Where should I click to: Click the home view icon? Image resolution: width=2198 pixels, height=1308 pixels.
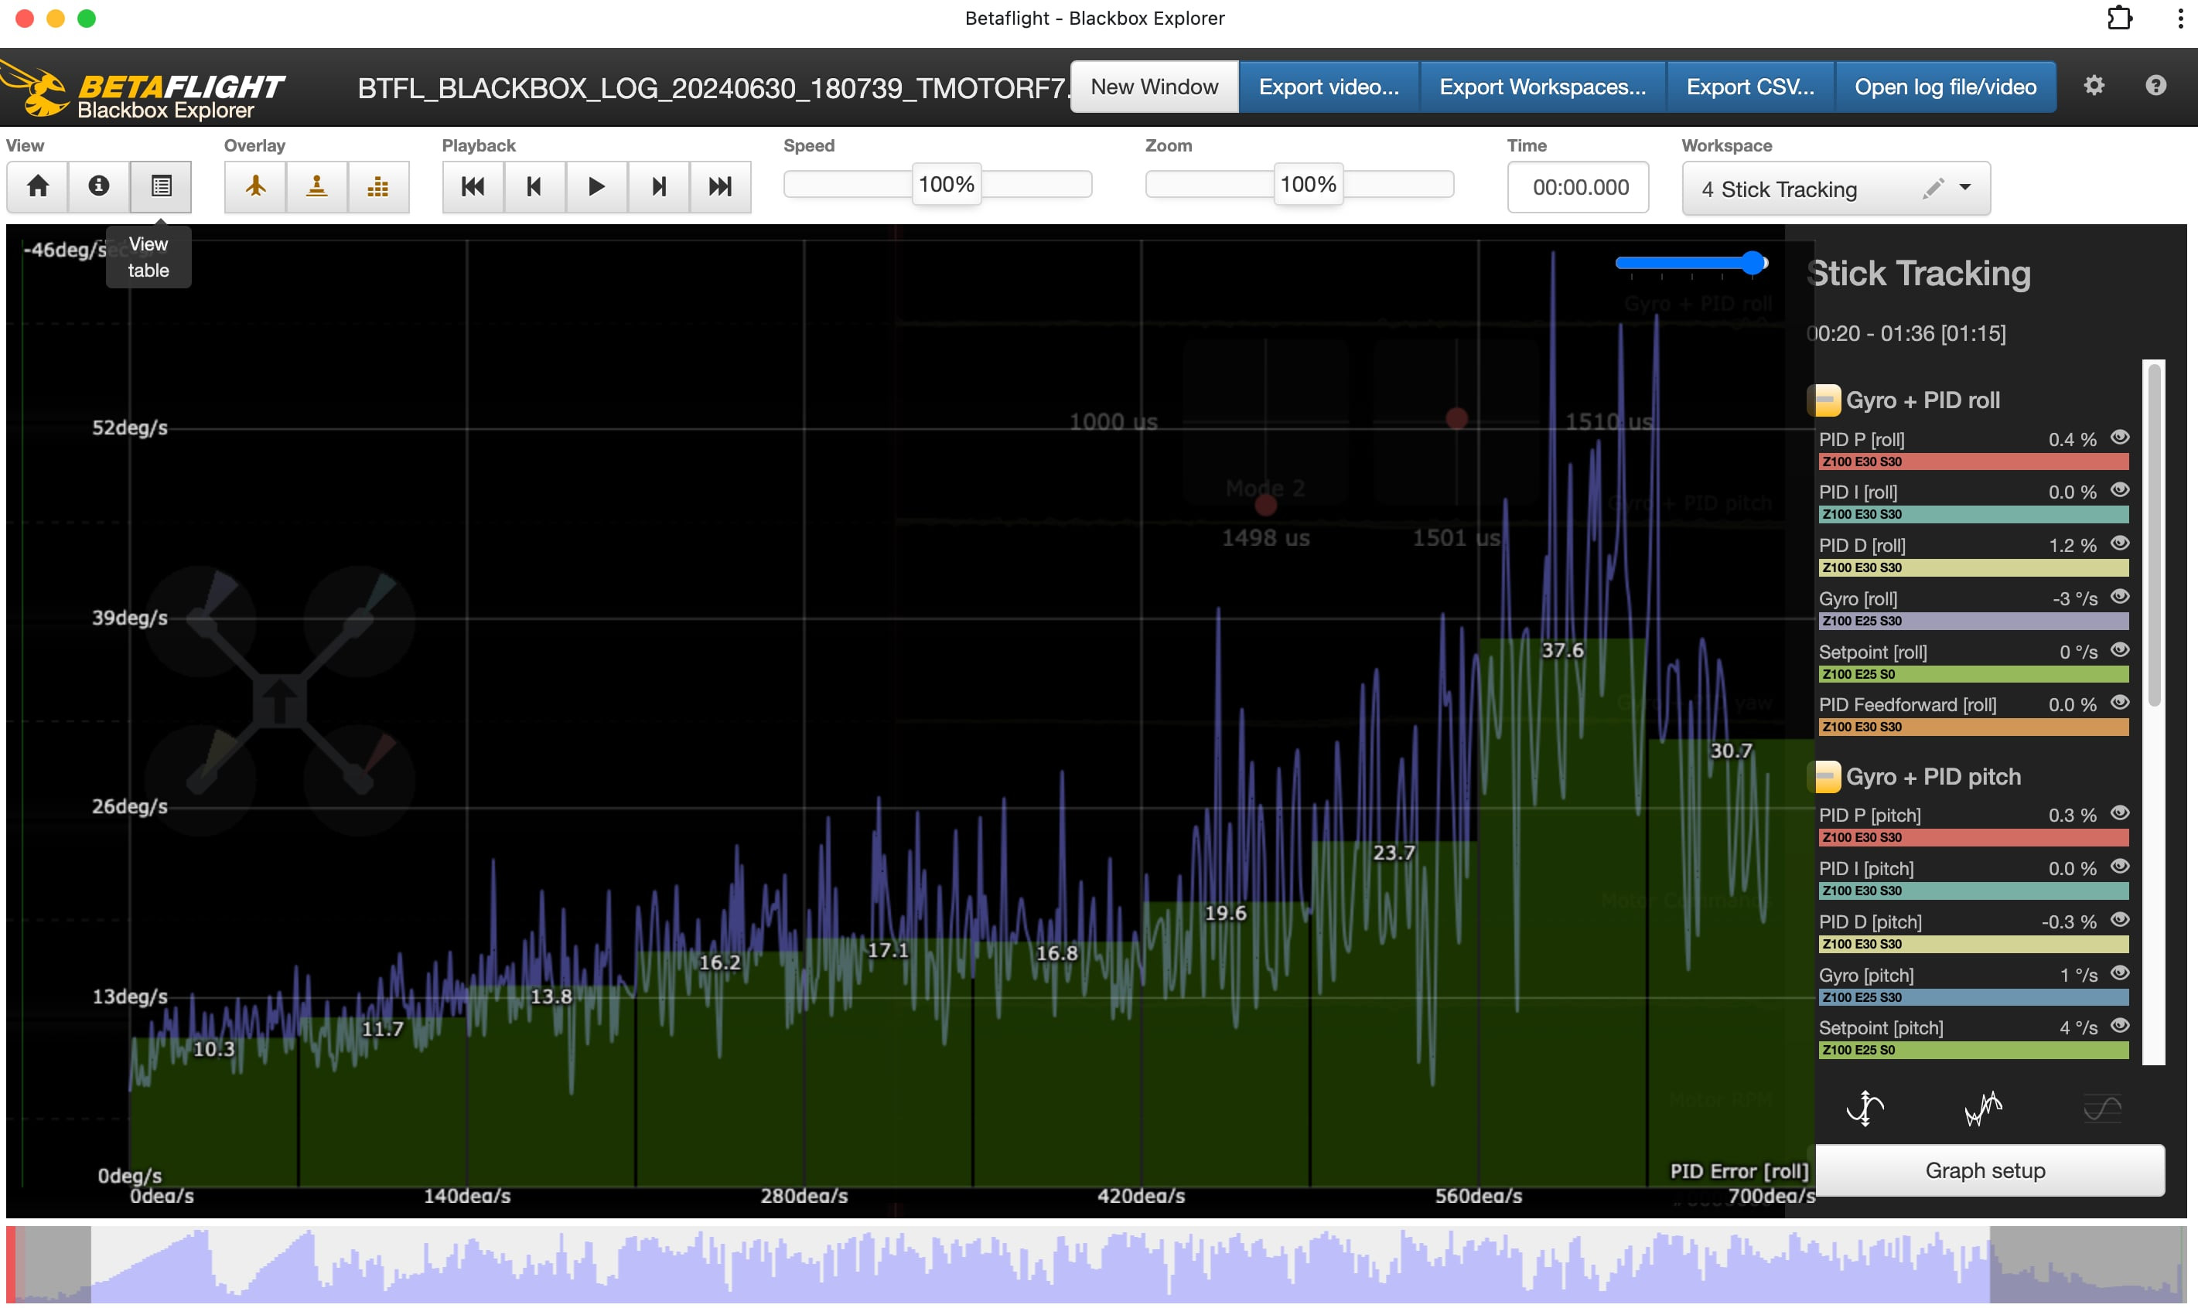click(x=38, y=187)
